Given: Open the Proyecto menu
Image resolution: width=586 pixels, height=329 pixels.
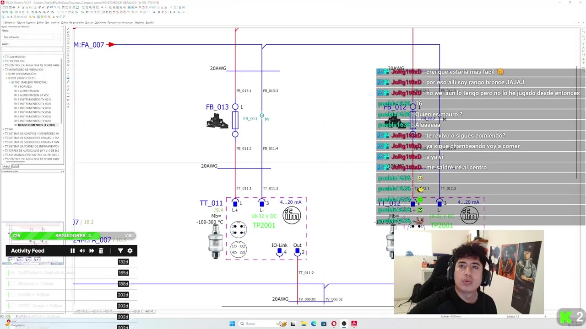Looking at the screenshot, I should coord(10,22).
